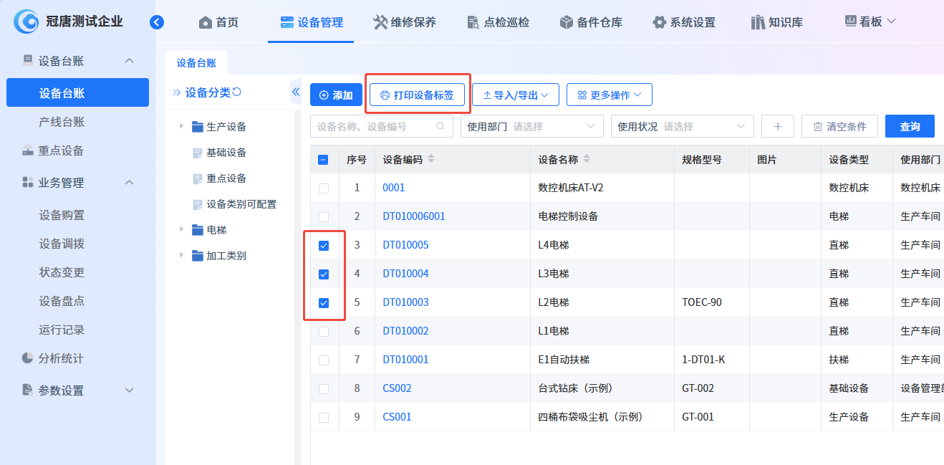The width and height of the screenshot is (944, 465).
Task: Click the 查询 search button
Action: click(910, 127)
